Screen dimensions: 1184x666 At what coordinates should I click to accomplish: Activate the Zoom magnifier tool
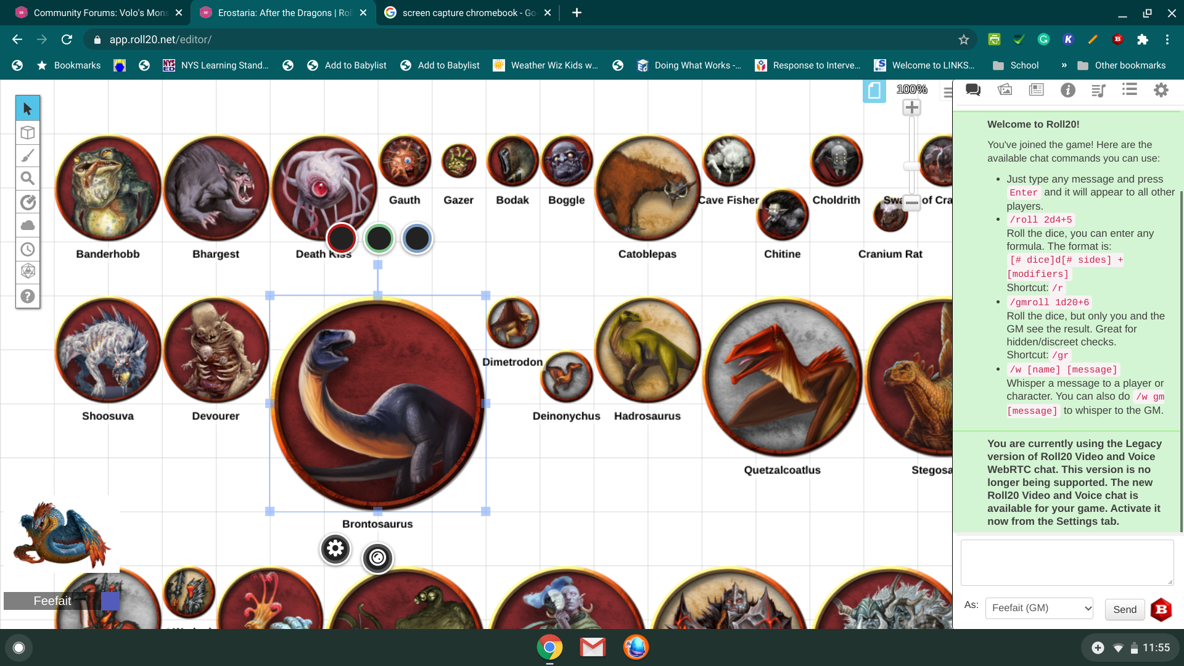(28, 179)
